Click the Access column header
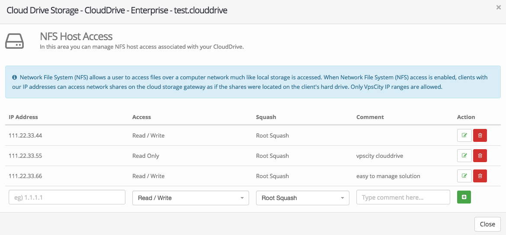Screen dimensions: 506x235 tap(141, 117)
